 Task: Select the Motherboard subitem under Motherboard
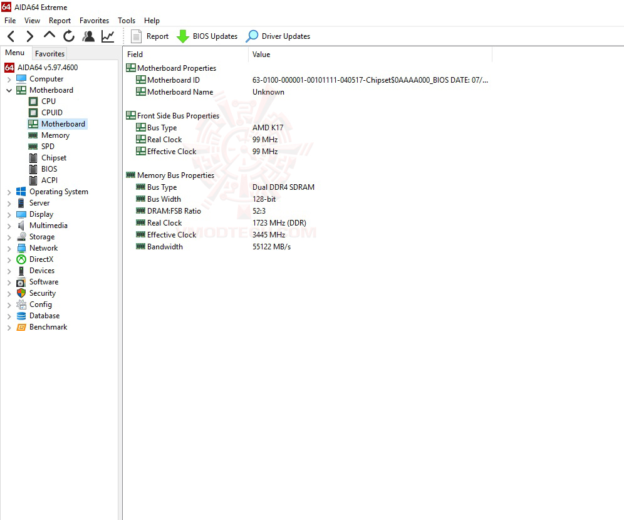click(63, 124)
